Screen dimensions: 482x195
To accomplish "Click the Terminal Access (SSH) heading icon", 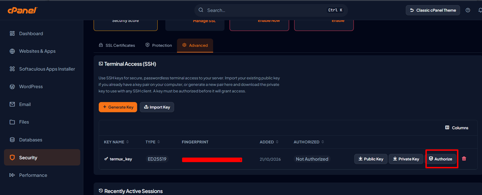I will click(101, 64).
